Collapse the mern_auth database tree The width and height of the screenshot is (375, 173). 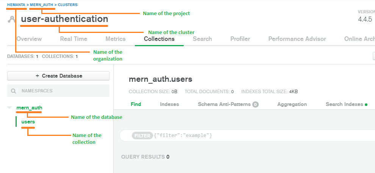pyautogui.click(x=9, y=108)
